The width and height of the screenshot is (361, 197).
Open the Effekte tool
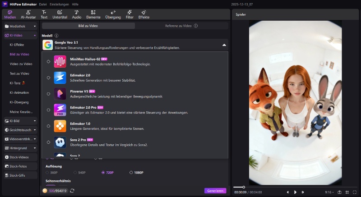click(x=144, y=14)
